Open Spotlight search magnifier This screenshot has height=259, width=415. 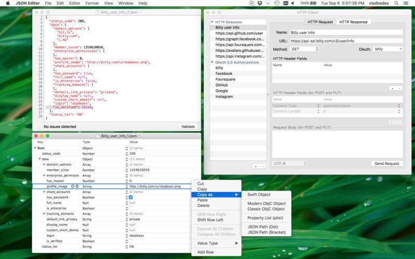tap(396, 3)
